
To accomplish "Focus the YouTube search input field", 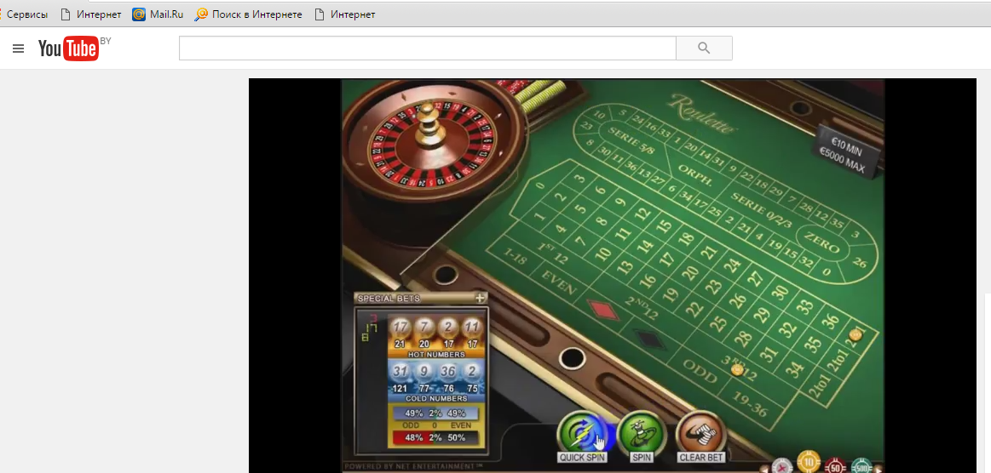I will tap(427, 48).
